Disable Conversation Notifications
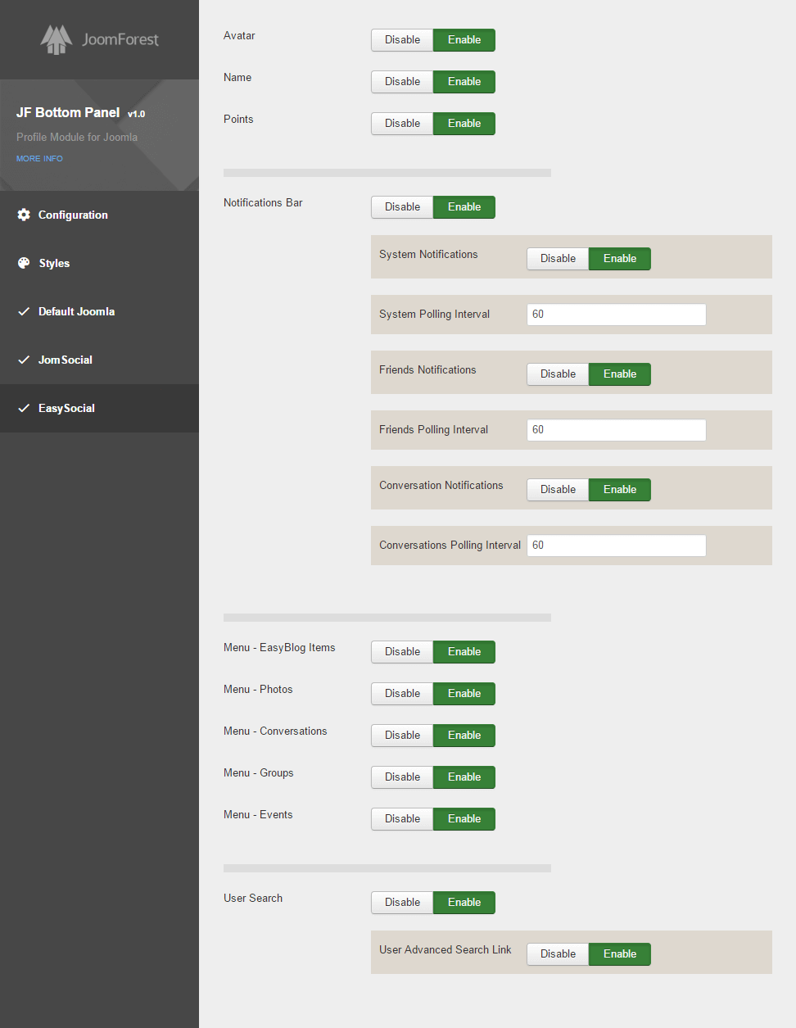 click(558, 490)
